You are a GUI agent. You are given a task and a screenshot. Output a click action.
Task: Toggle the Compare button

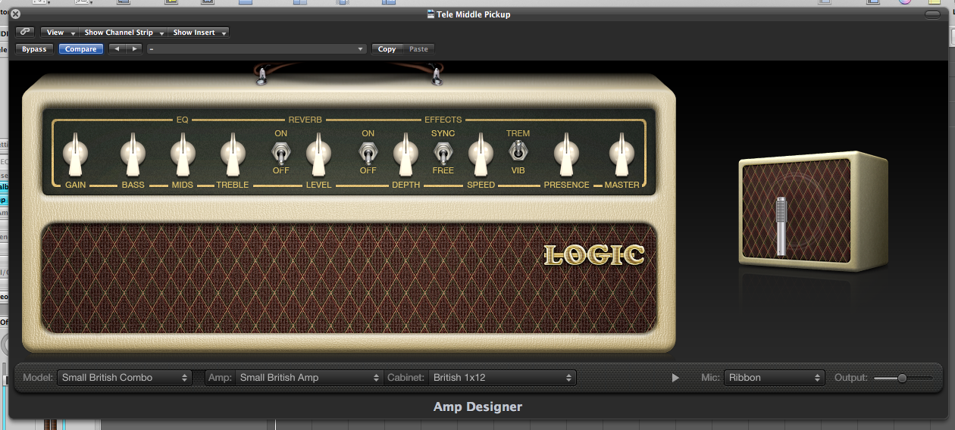pyautogui.click(x=80, y=48)
